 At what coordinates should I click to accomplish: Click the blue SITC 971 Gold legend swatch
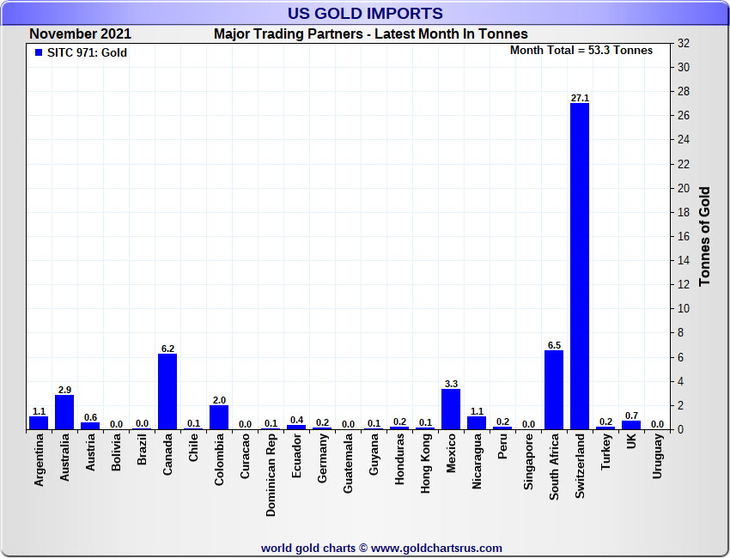(x=39, y=53)
